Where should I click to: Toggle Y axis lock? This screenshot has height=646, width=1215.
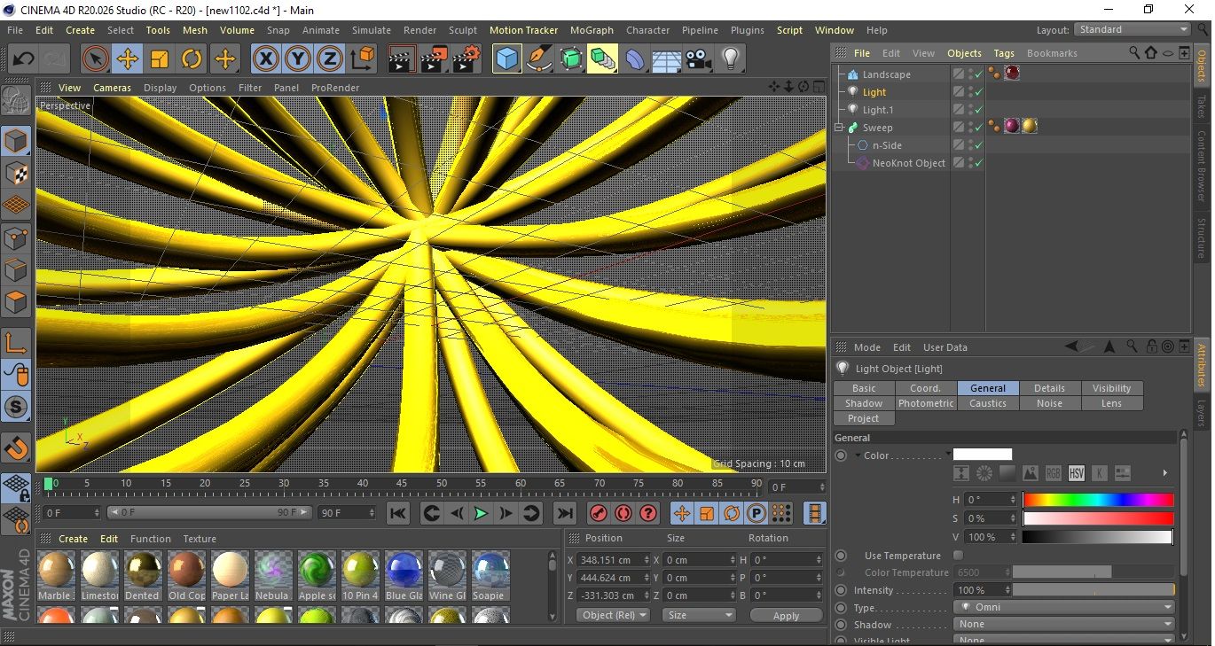coord(298,59)
